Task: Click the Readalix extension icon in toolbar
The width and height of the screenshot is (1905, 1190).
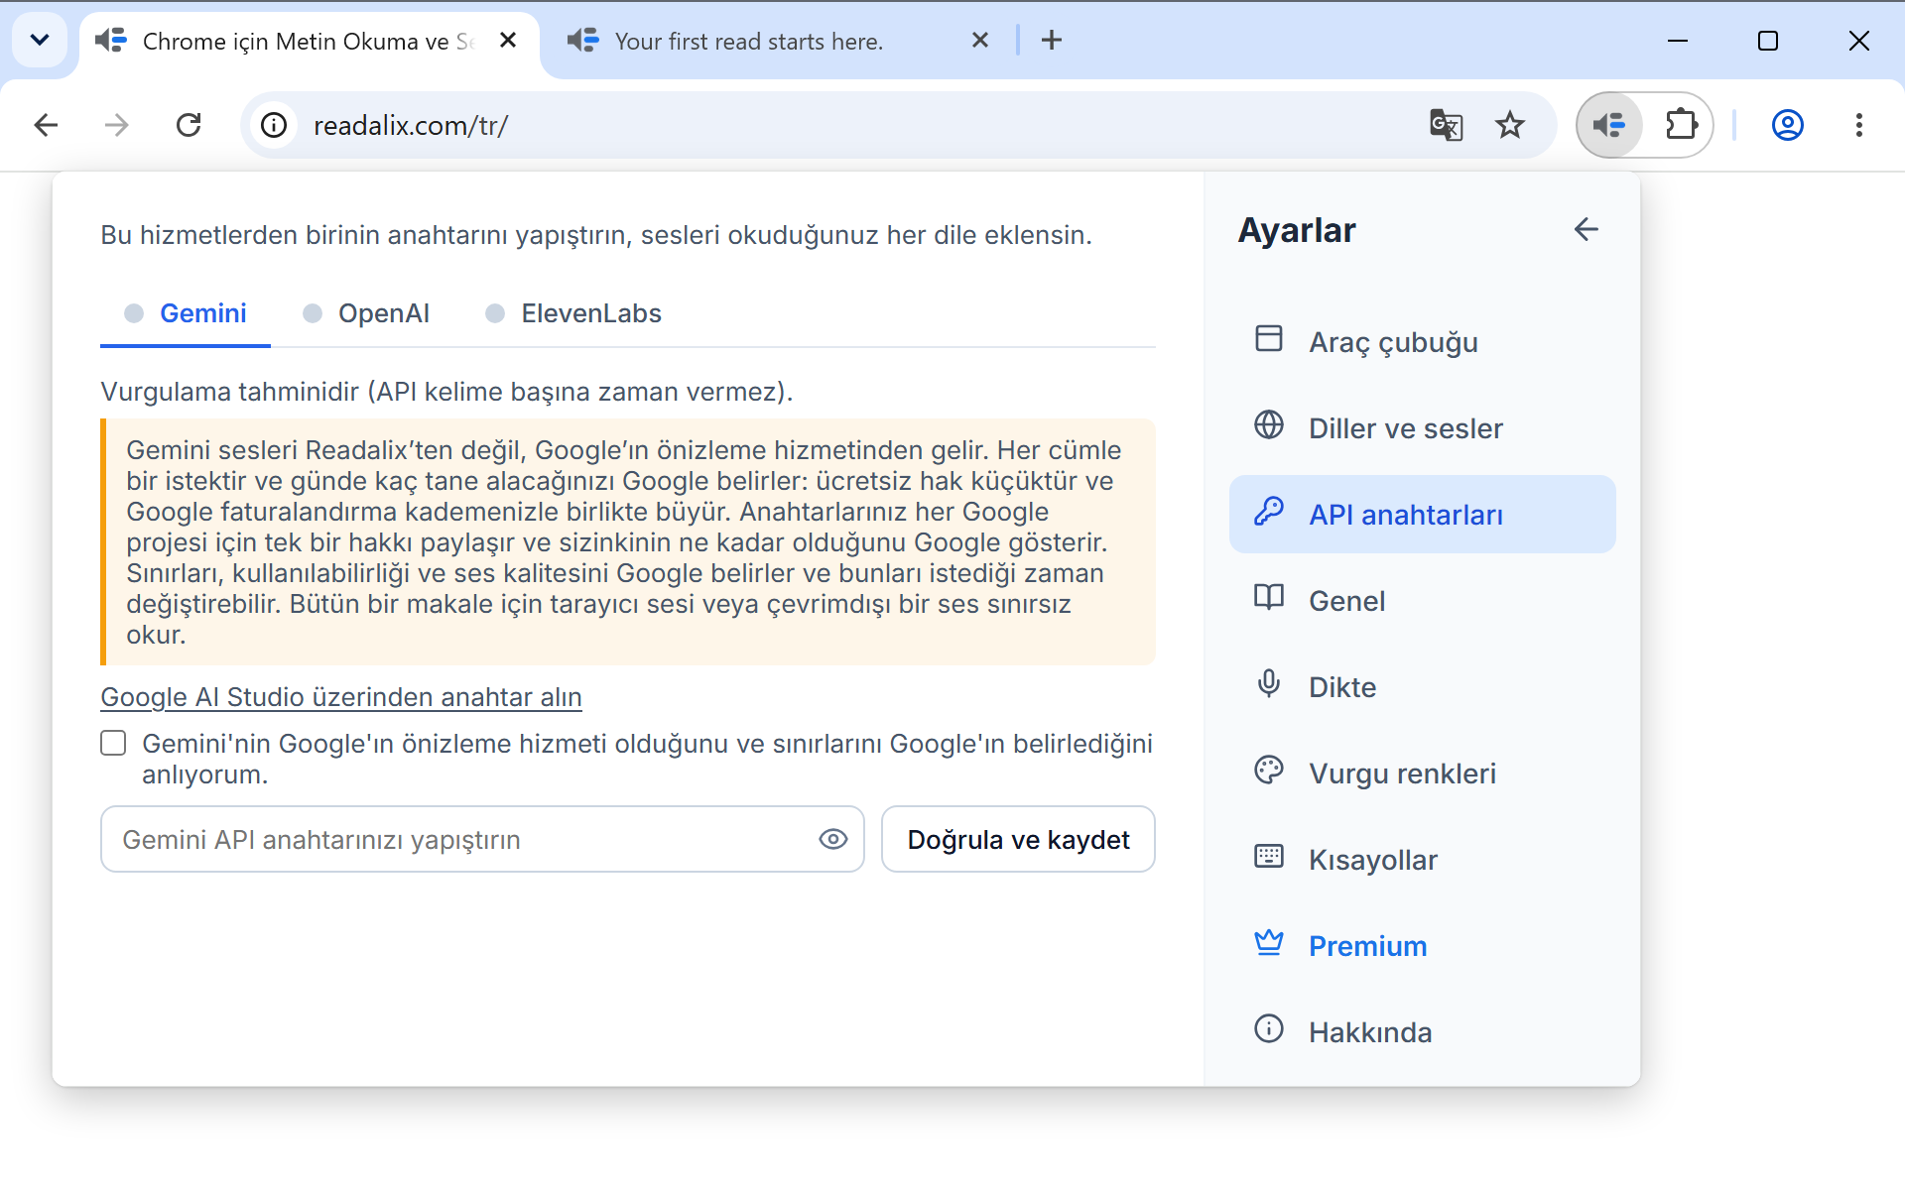Action: pos(1609,126)
